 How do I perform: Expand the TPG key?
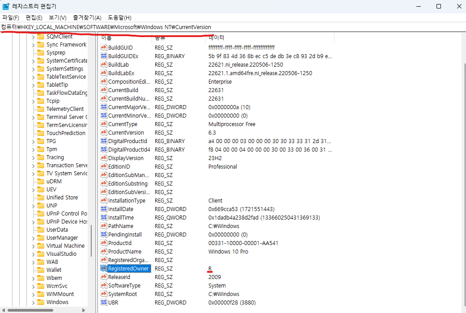[x=33, y=142]
